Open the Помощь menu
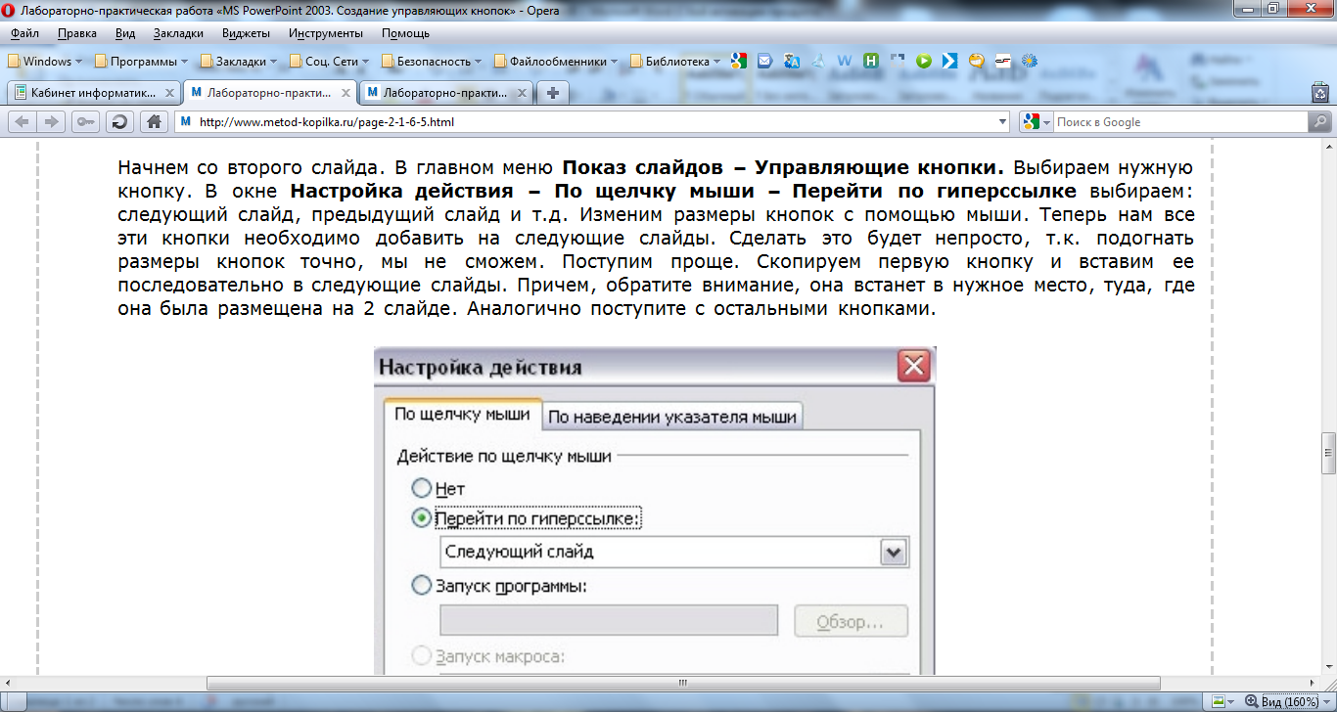The height and width of the screenshot is (712, 1337). point(405,32)
